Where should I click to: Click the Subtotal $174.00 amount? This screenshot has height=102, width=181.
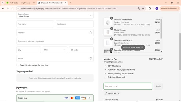pyautogui.click(x=159, y=99)
